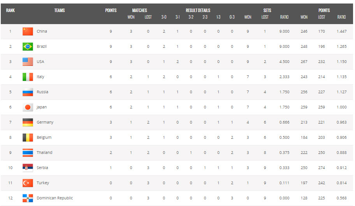Select the Thailand flag icon
Image resolution: width=355 pixels, height=206 pixels.
point(28,153)
